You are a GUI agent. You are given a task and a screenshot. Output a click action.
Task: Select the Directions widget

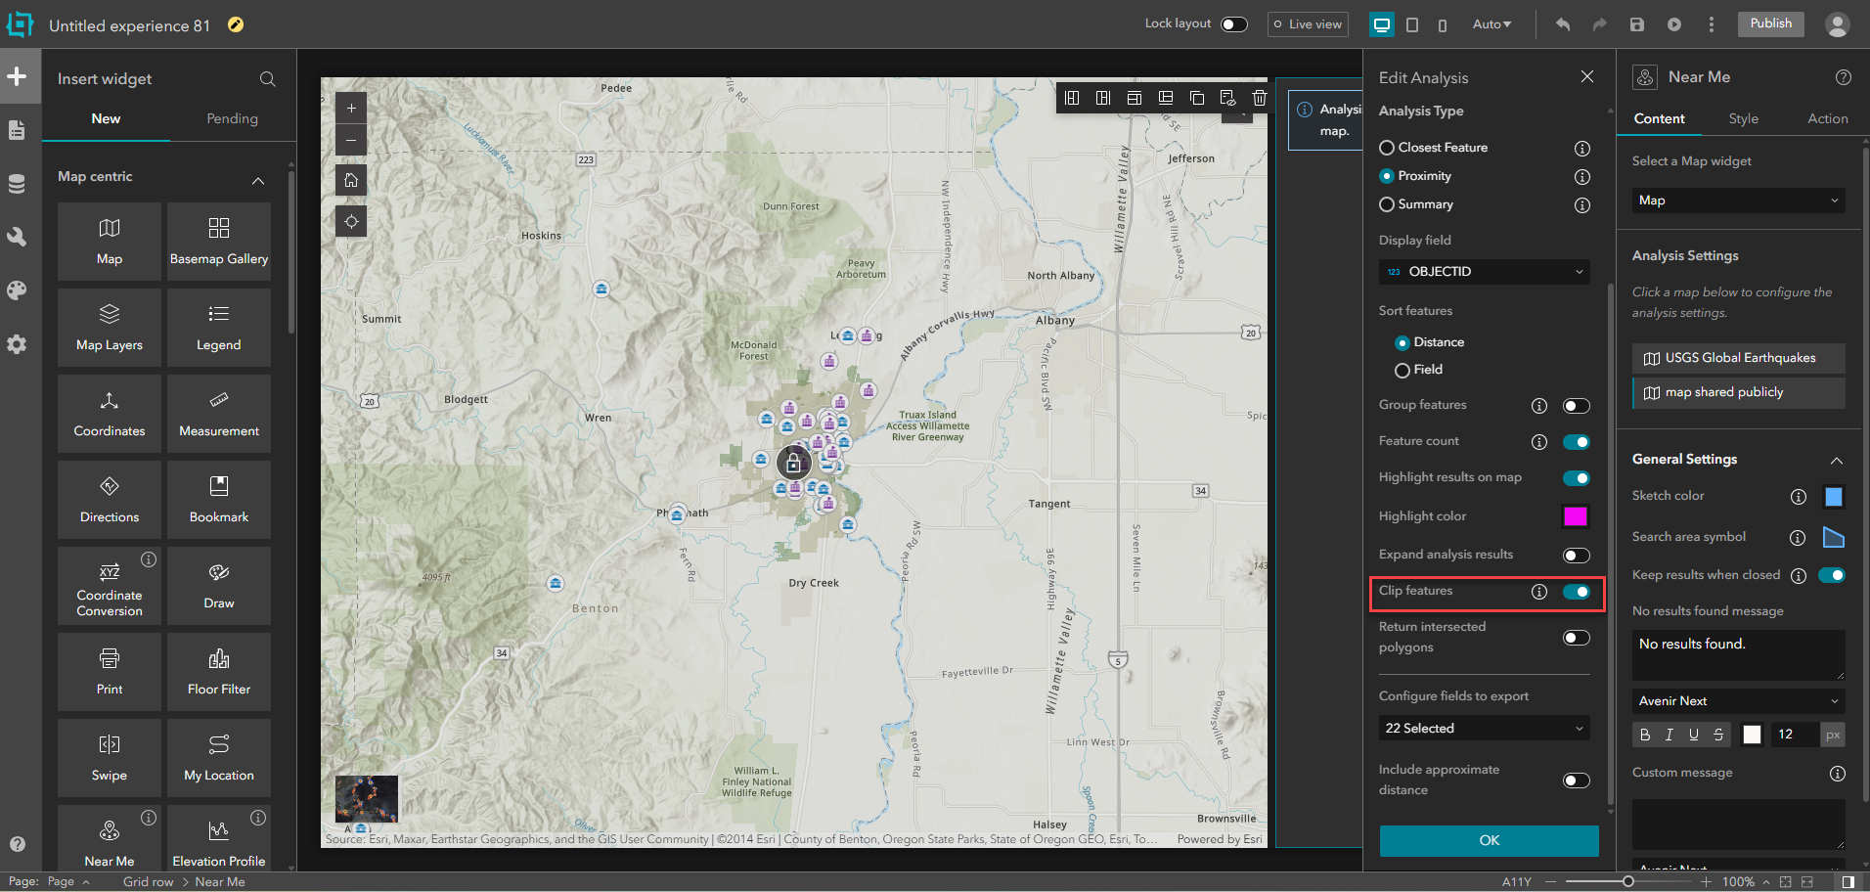[x=110, y=500]
